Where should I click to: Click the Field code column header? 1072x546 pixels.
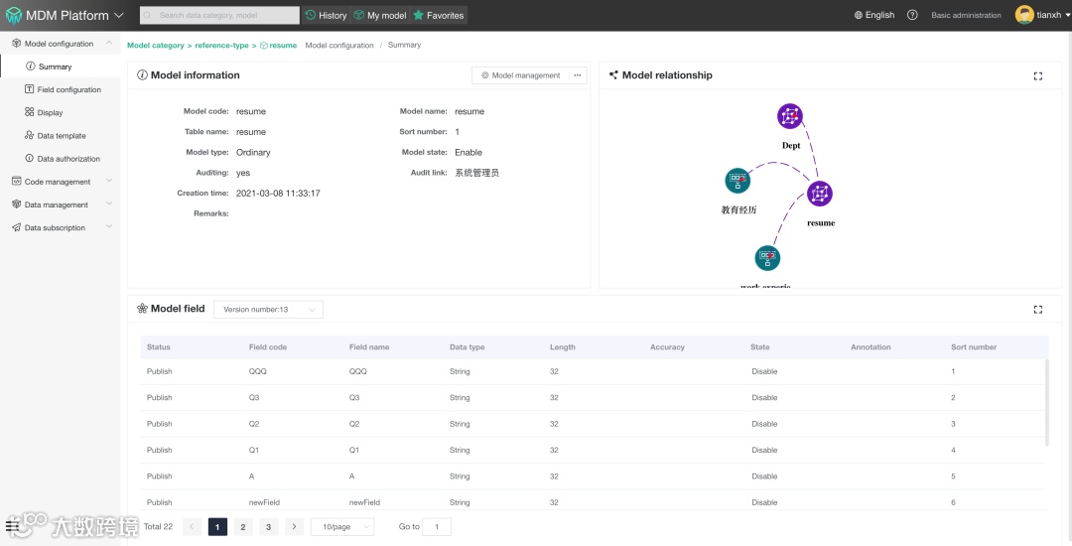click(268, 347)
